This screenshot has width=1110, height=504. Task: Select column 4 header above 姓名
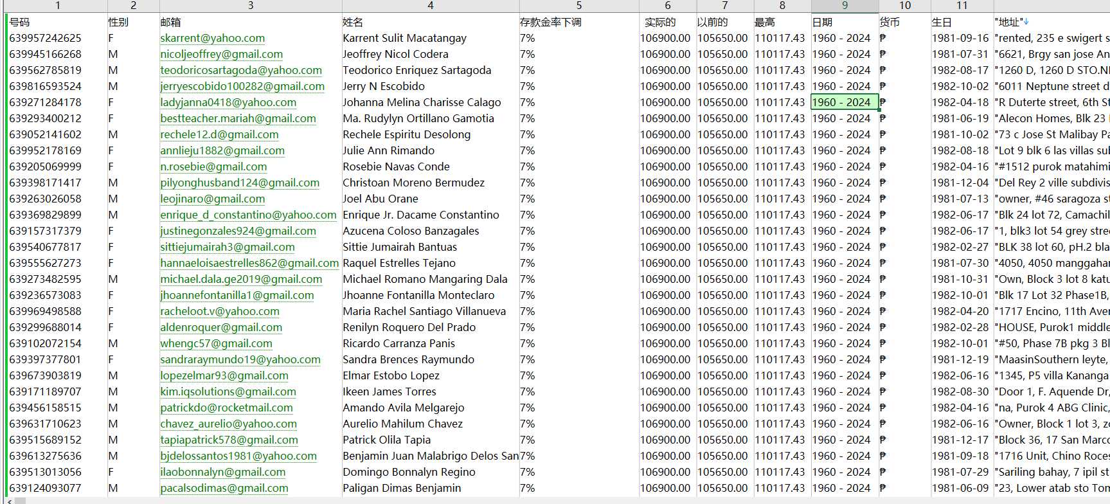[430, 6]
